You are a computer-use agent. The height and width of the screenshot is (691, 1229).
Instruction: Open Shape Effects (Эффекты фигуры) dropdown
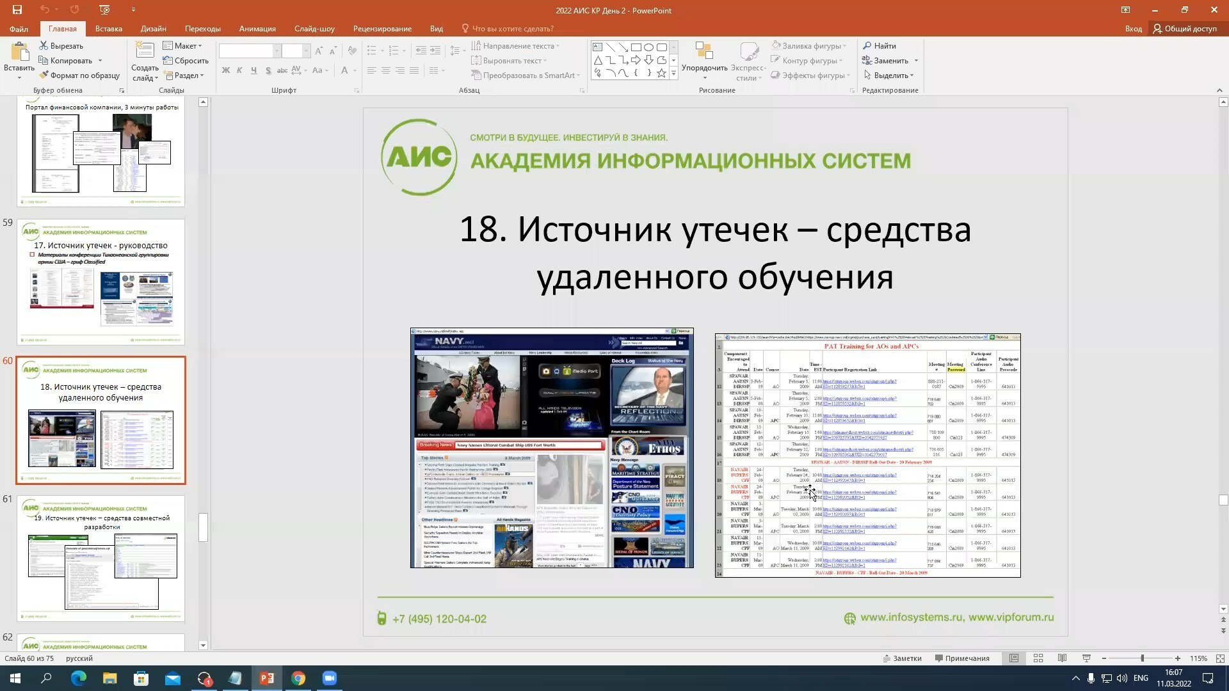(x=810, y=75)
